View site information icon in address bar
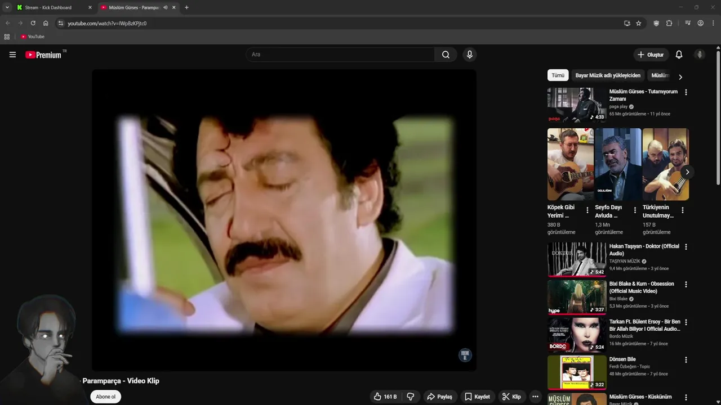721x405 pixels. point(61,23)
